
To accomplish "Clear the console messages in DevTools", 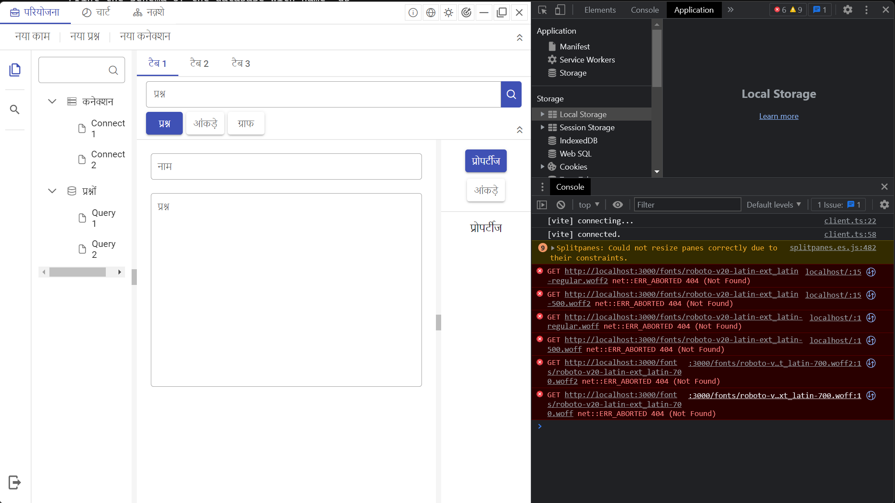I will [x=561, y=205].
